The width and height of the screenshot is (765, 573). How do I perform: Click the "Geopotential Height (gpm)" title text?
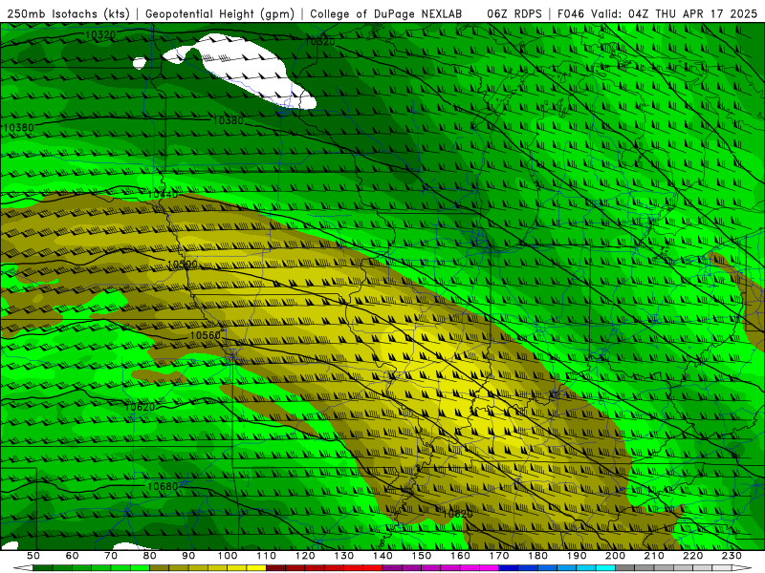tap(220, 14)
